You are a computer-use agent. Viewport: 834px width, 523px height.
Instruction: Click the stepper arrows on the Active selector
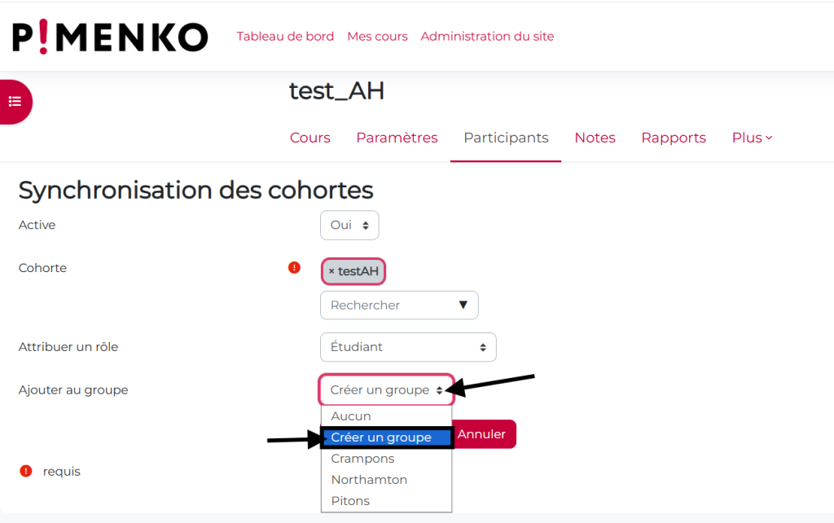(x=367, y=225)
